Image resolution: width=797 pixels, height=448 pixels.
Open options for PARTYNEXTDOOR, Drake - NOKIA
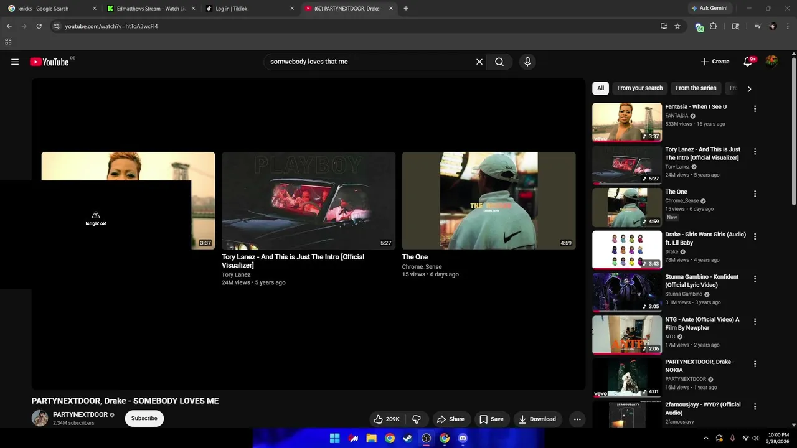click(755, 364)
